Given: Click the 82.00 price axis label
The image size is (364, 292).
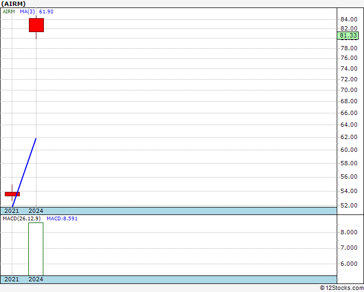Looking at the screenshot, I should tap(348, 28).
